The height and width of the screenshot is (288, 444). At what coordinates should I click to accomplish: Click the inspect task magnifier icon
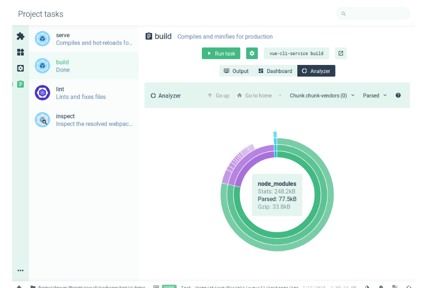pos(43,120)
